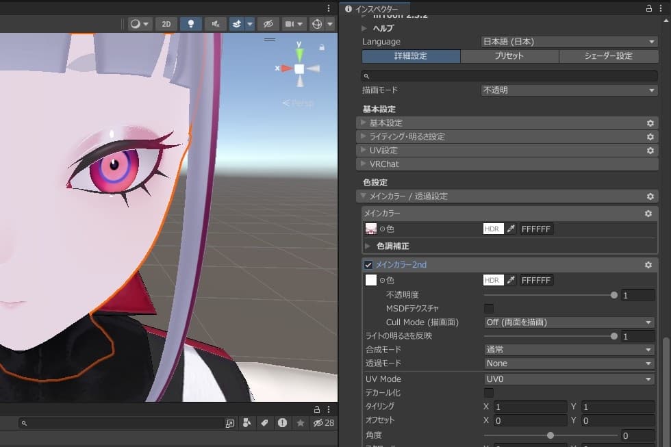
Task: Open the Cull Mode dropdown
Action: pos(569,322)
